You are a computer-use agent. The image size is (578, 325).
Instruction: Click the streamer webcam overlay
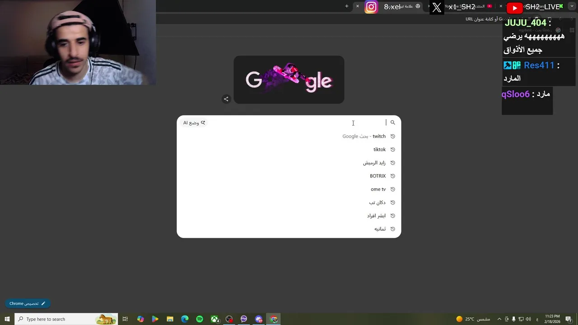click(x=78, y=42)
